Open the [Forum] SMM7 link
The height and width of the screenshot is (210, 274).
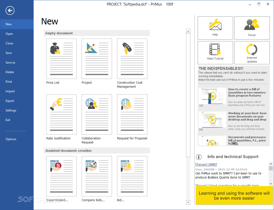click(206, 165)
